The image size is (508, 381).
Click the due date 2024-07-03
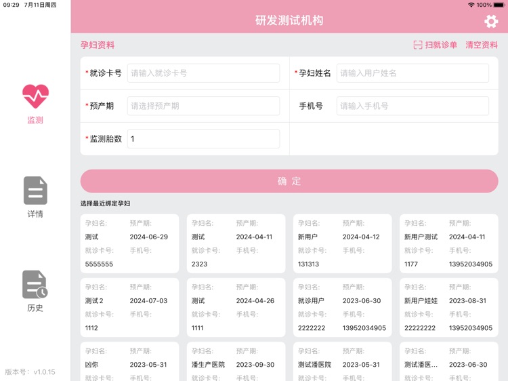[x=148, y=301]
